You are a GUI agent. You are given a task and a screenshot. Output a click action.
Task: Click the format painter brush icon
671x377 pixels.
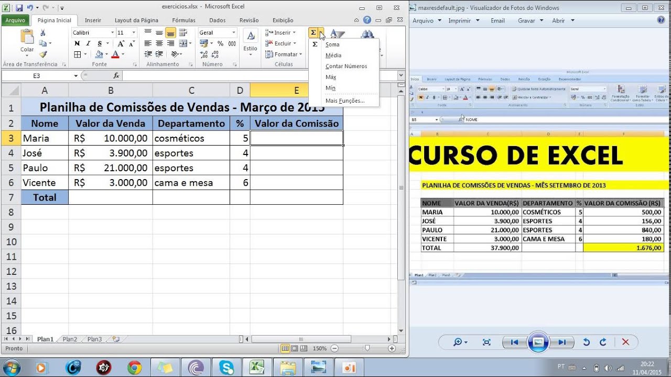point(43,54)
